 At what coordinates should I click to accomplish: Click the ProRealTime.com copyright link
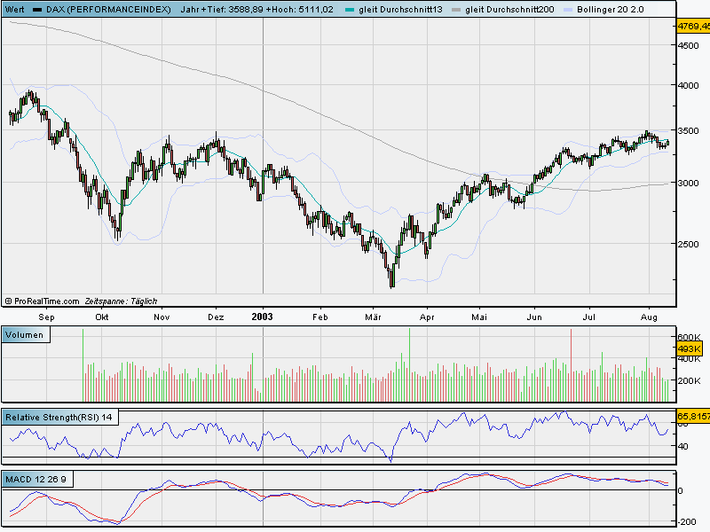click(43, 301)
